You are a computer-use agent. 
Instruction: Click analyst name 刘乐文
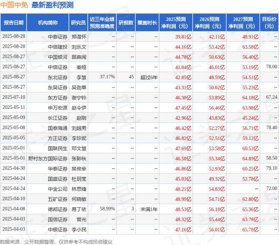pyautogui.click(x=79, y=47)
